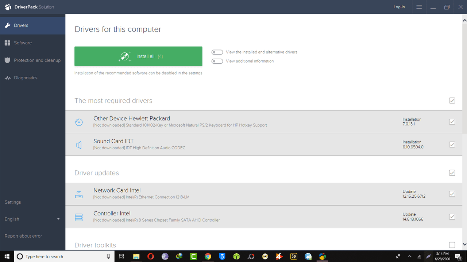Open Settings in the sidebar
Screen dimensions: 467x262
pyautogui.click(x=13, y=202)
